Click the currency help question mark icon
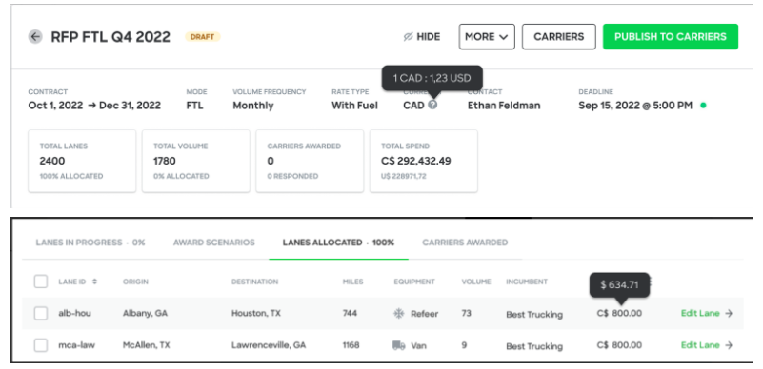This screenshot has height=369, width=763. pyautogui.click(x=432, y=105)
